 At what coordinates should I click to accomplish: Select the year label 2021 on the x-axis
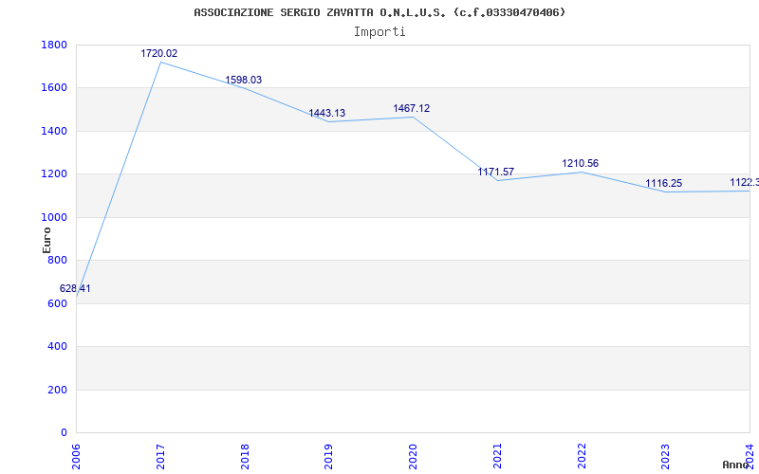point(497,457)
